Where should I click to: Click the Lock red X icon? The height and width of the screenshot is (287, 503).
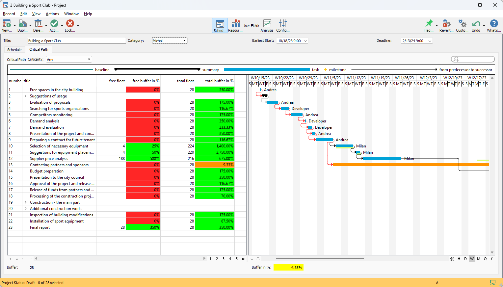click(x=70, y=24)
